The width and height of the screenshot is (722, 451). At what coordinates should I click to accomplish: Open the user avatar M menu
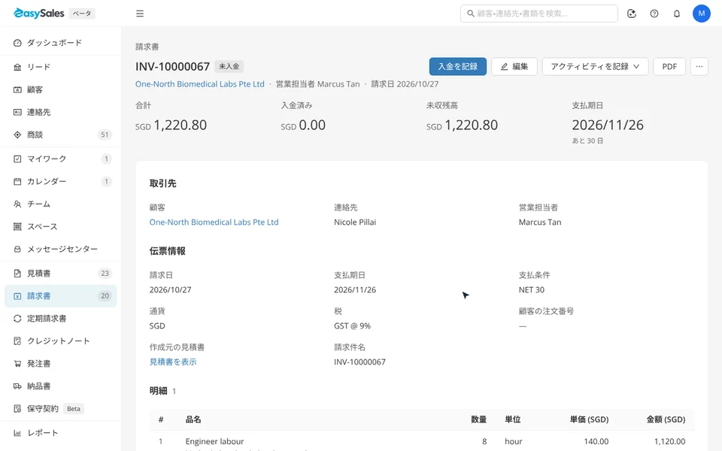pos(701,14)
